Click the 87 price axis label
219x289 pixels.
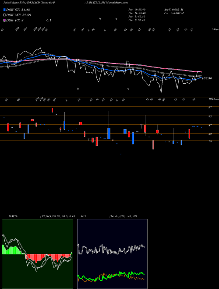click(x=210, y=125)
